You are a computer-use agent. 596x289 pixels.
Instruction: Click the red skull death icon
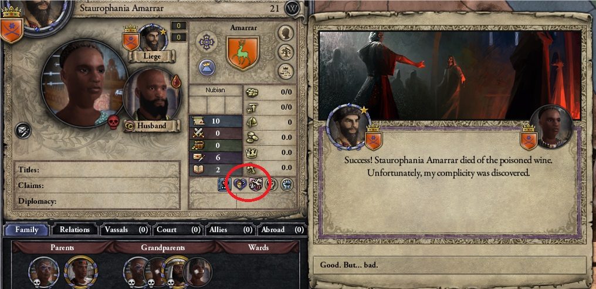tap(113, 122)
